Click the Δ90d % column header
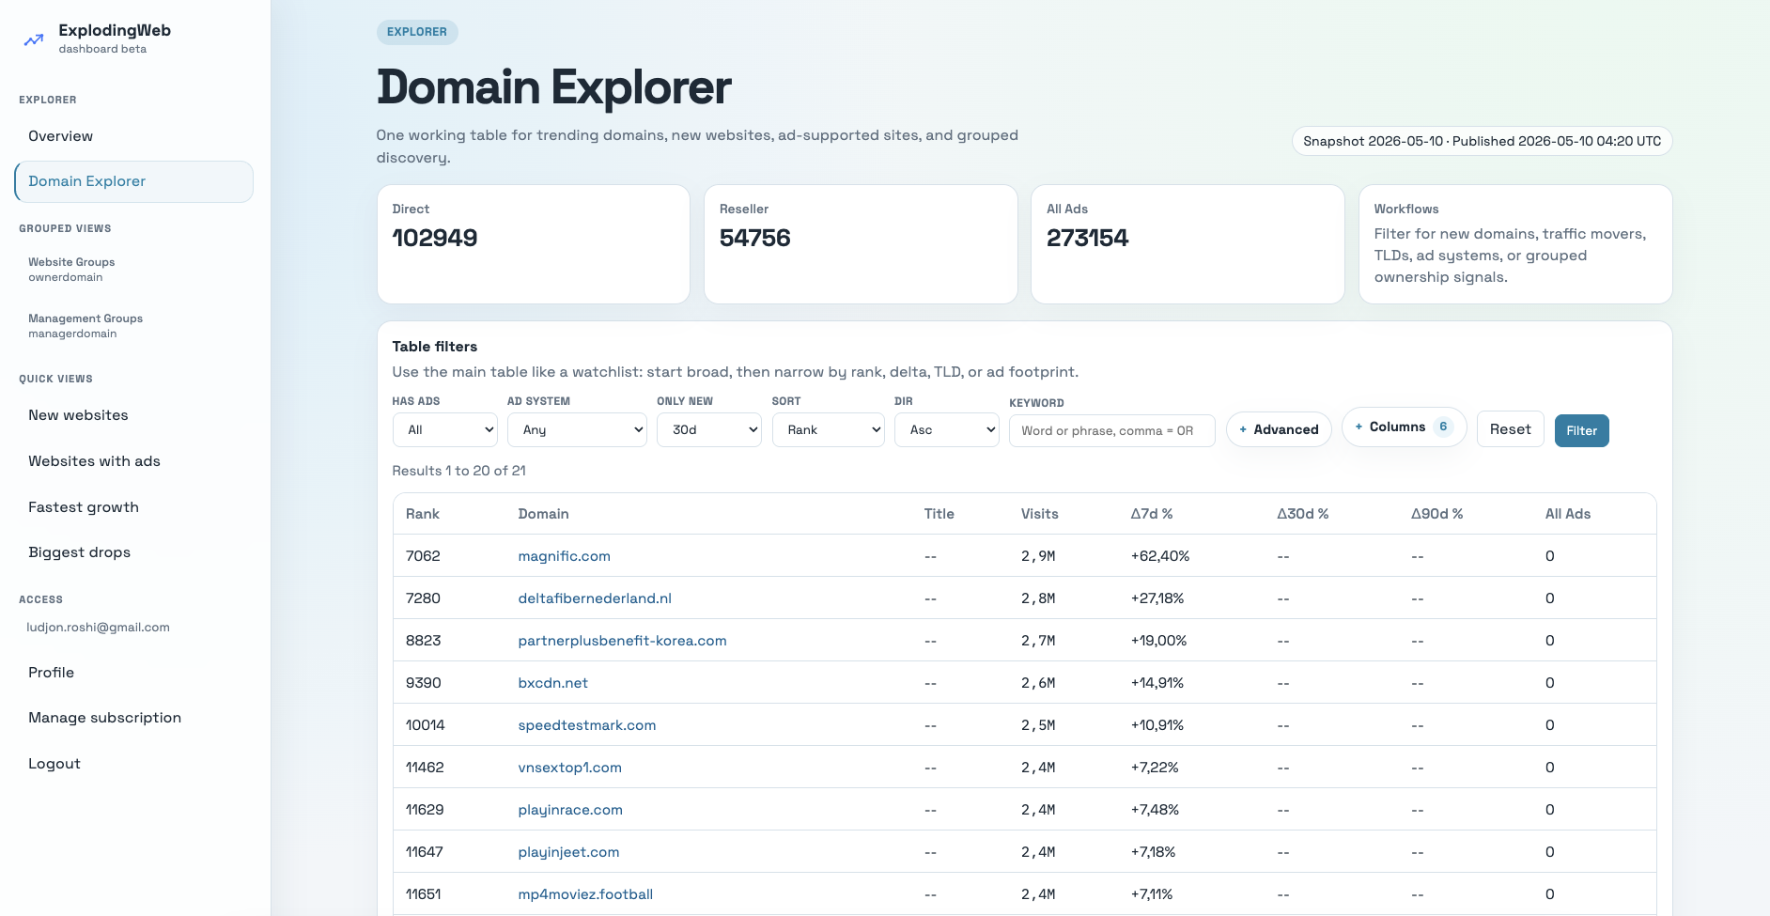Image resolution: width=1770 pixels, height=916 pixels. tap(1436, 514)
